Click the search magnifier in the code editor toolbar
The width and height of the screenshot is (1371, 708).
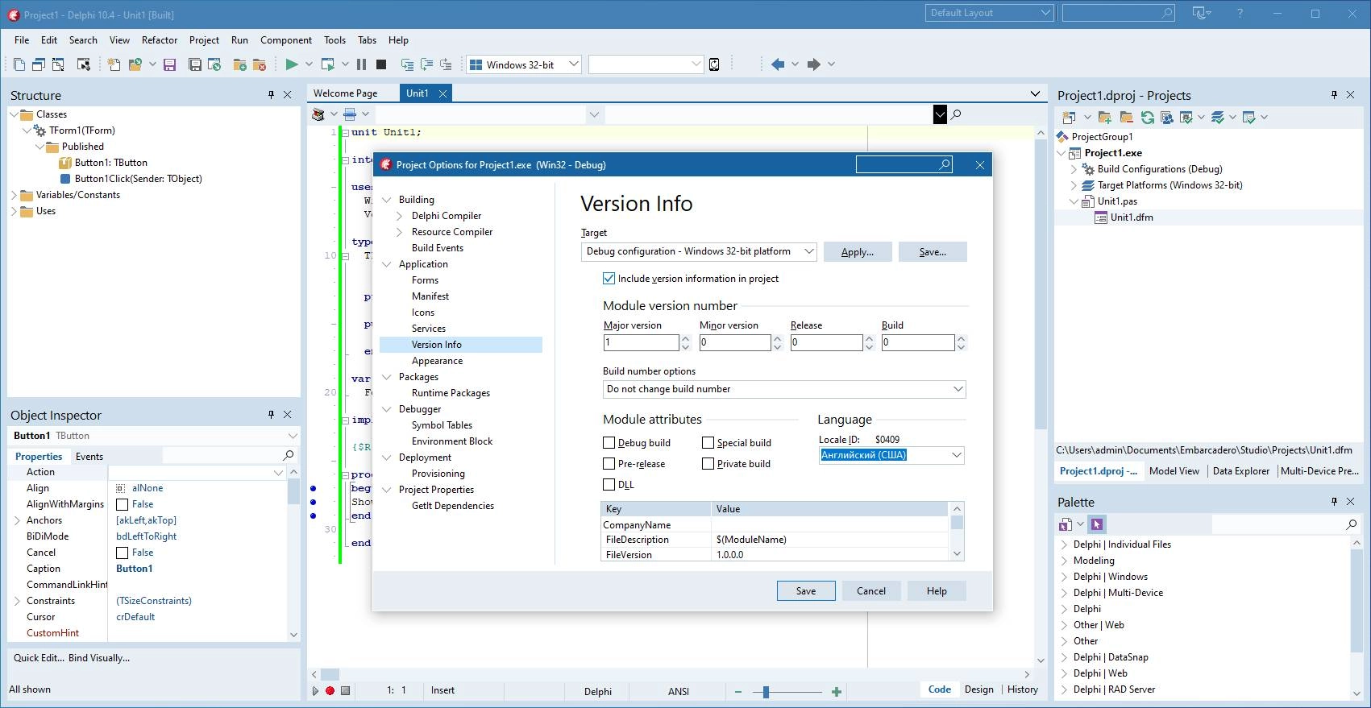pos(956,114)
